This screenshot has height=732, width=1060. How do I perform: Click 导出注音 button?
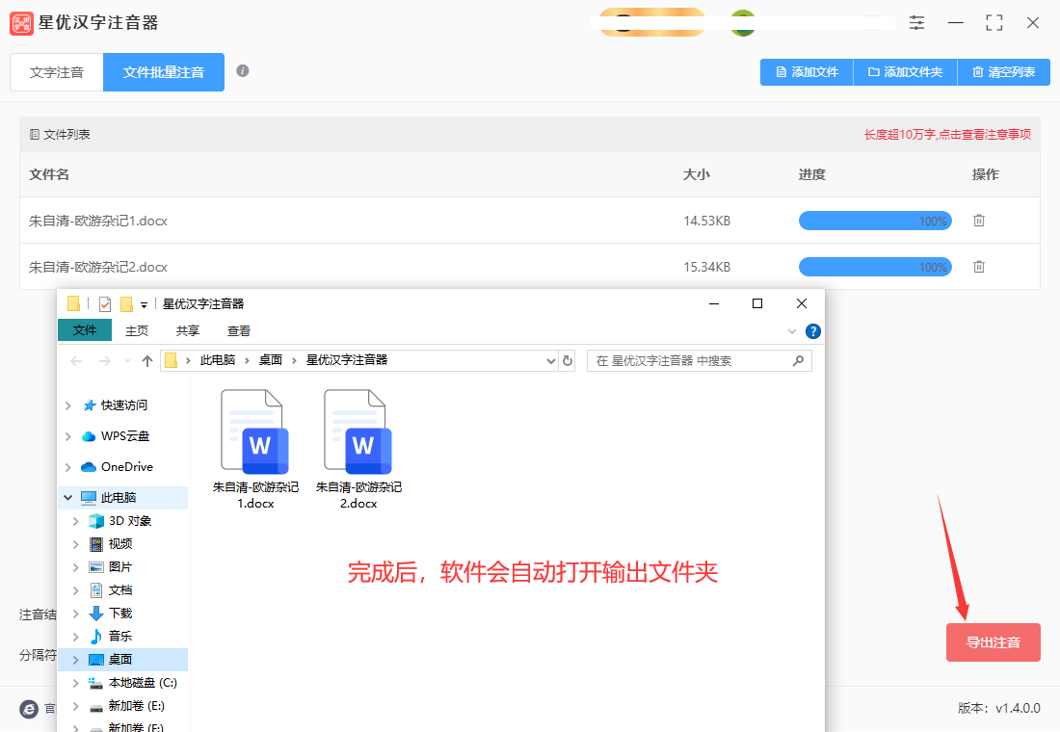pyautogui.click(x=994, y=642)
